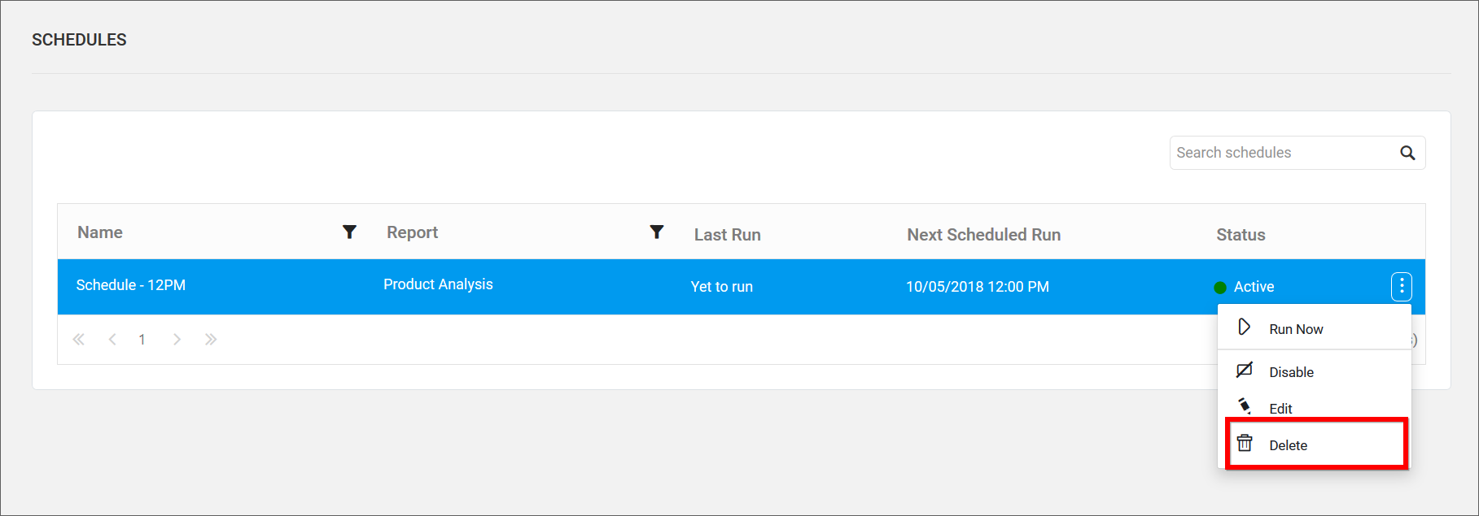Sort by Next Scheduled Run header

tap(983, 235)
